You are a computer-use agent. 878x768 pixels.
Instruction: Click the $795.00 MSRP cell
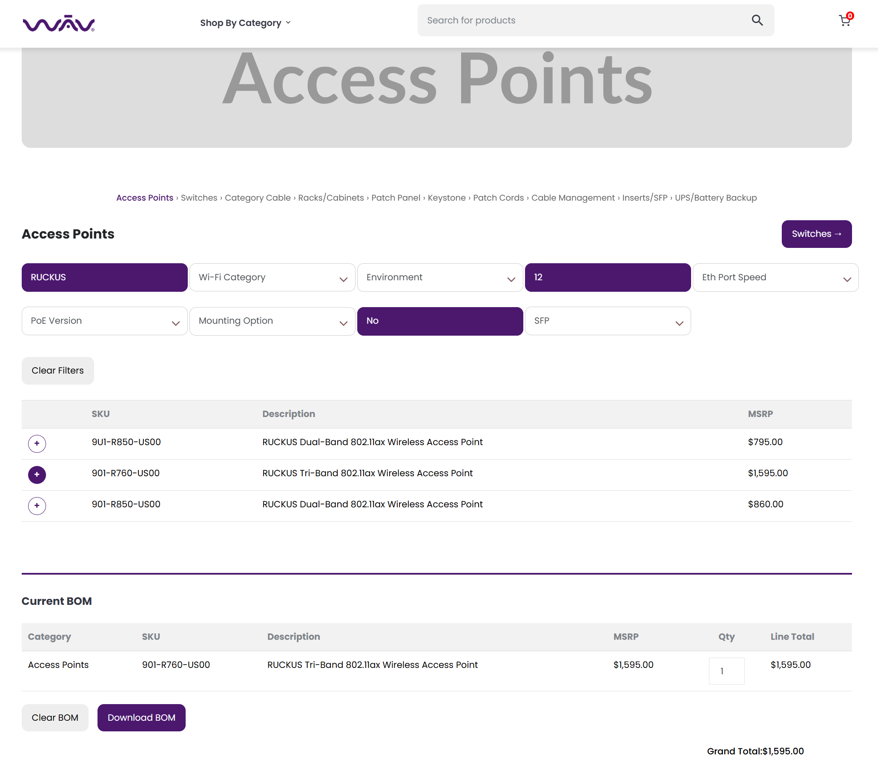coord(765,442)
